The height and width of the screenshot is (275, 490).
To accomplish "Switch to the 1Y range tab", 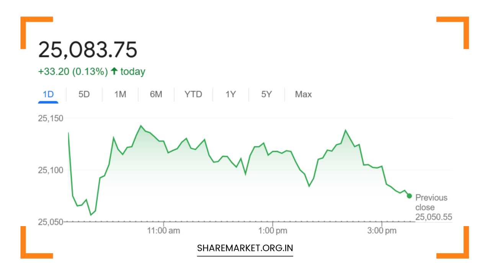I will 230,94.
